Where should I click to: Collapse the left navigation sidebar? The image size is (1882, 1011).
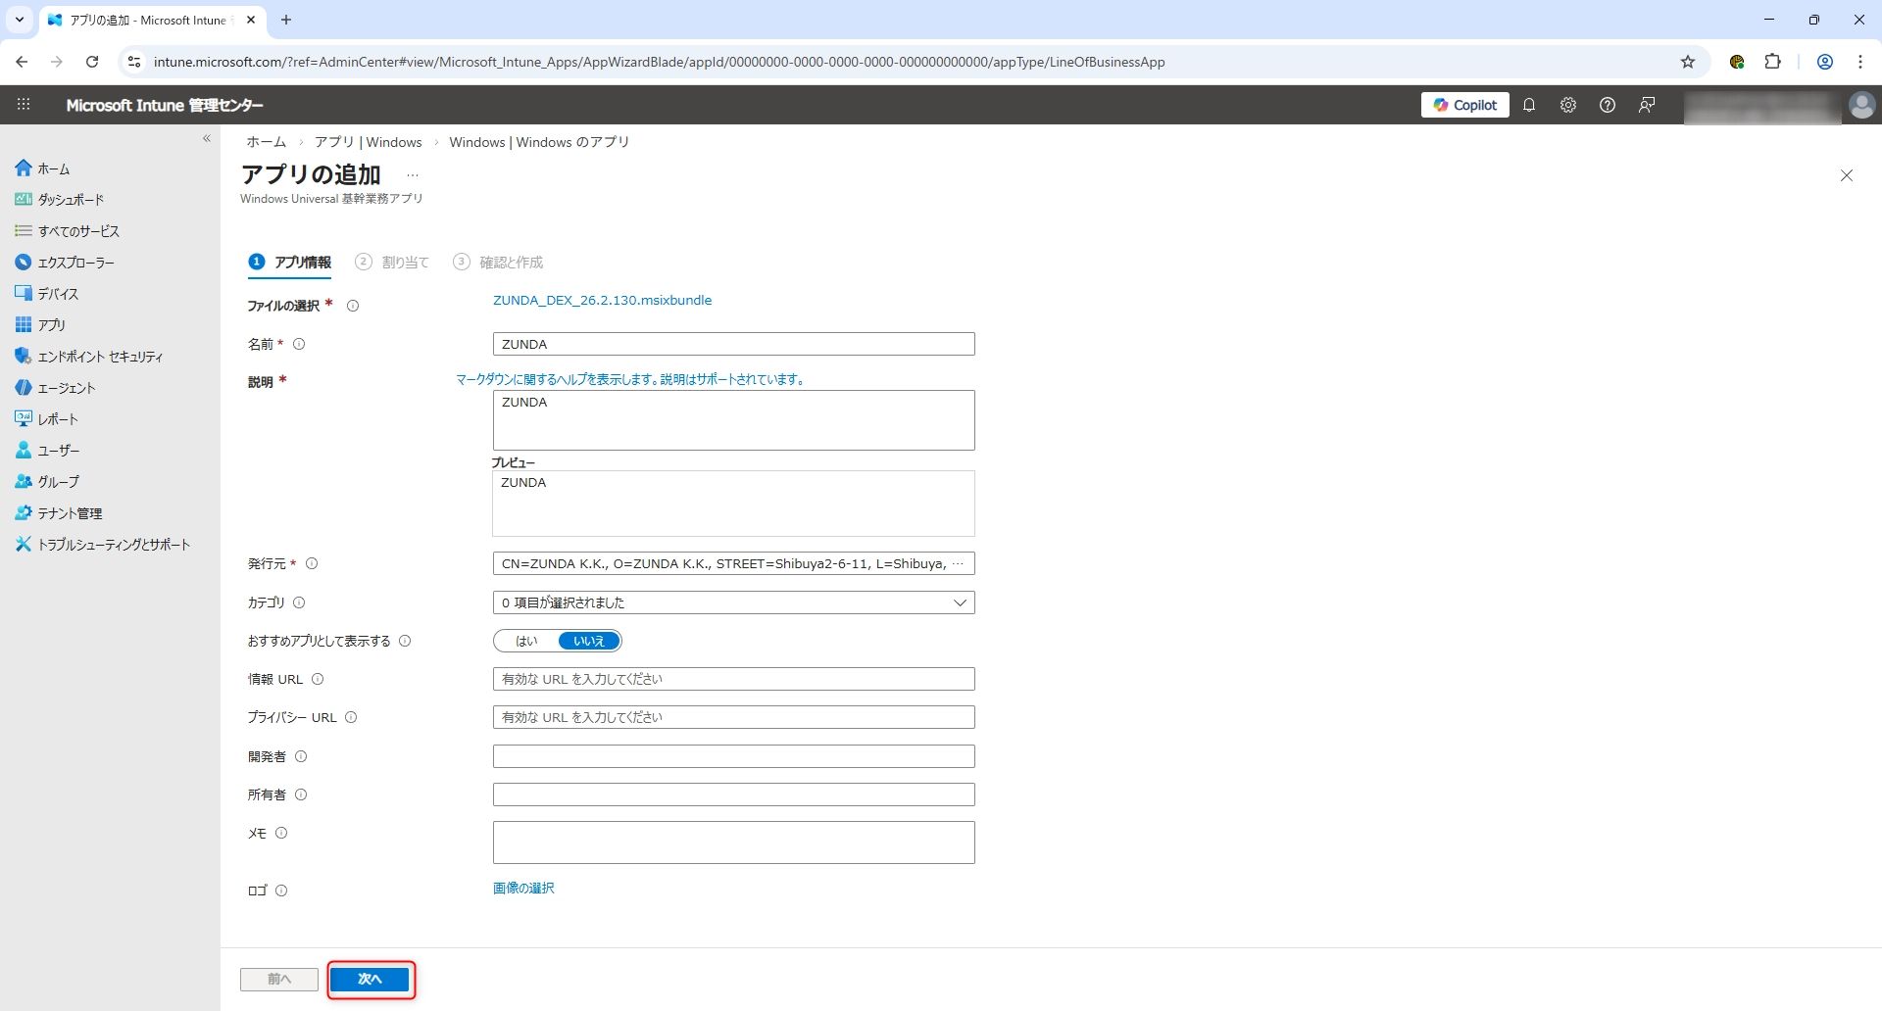coord(207,139)
